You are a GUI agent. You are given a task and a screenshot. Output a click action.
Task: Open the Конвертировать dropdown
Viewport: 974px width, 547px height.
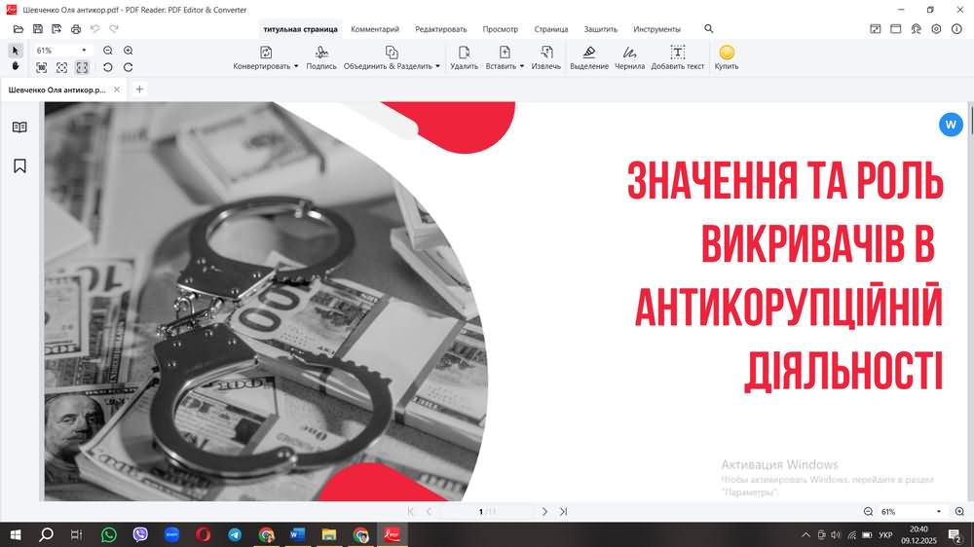(x=266, y=57)
